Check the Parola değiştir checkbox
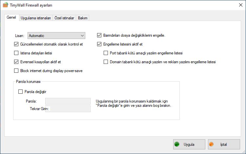The image size is (246, 154). pos(20,92)
